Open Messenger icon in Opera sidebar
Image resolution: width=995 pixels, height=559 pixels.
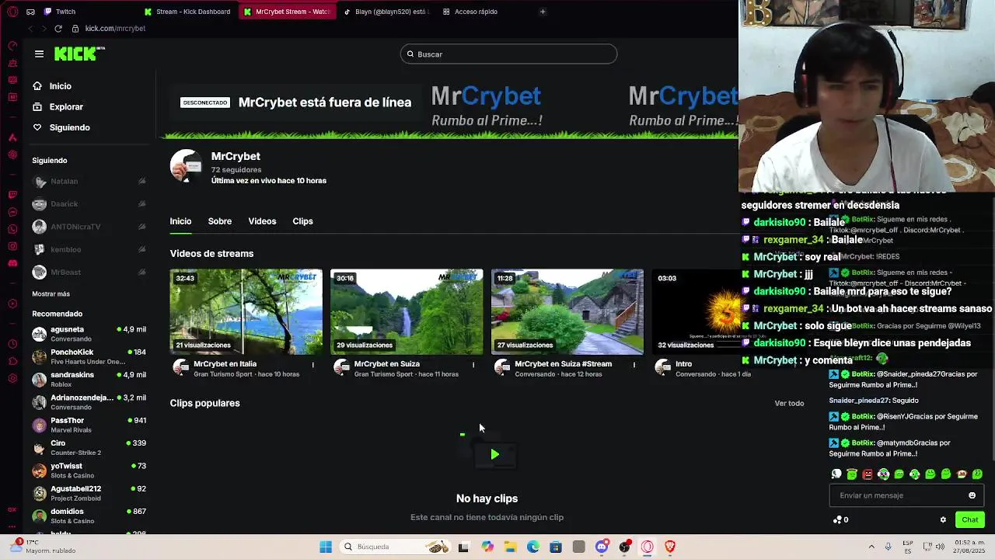12,212
